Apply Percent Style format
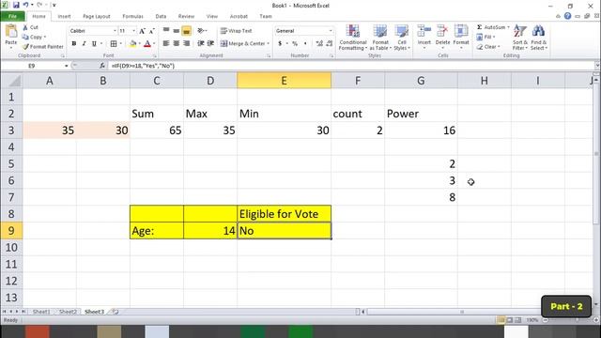Image resolution: width=601 pixels, height=338 pixels. point(295,44)
